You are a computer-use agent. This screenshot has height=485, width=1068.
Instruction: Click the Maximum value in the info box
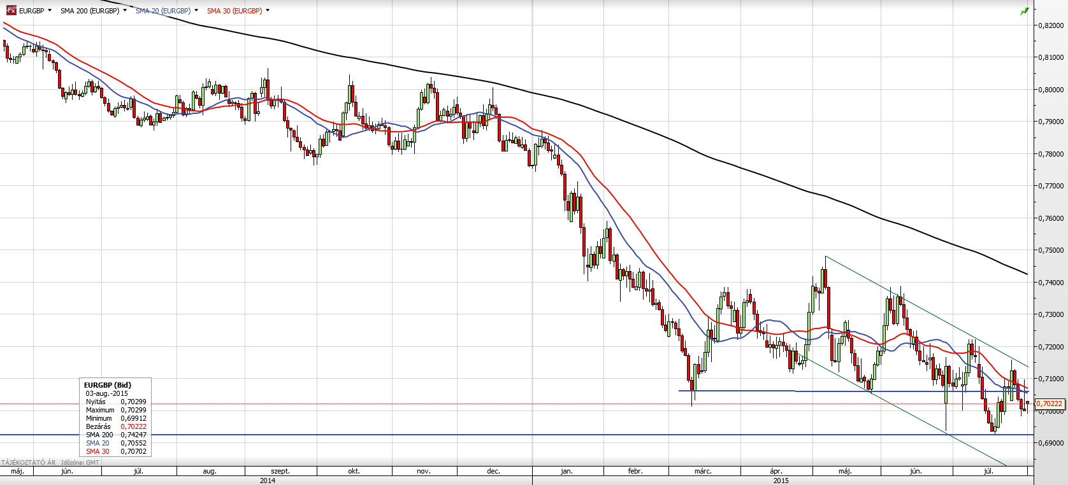[133, 410]
